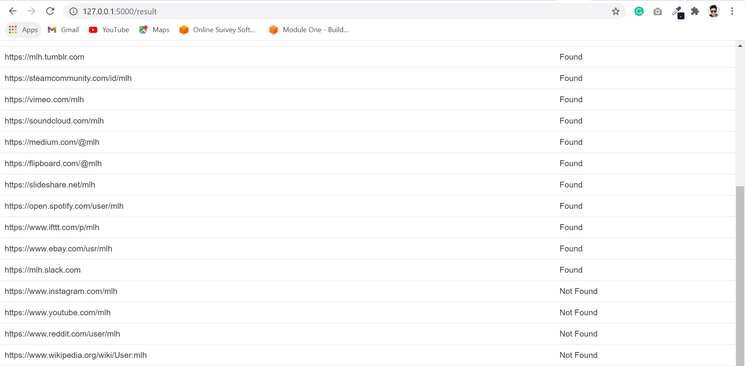This screenshot has height=366, width=745.
Task: Open the eyedropper color picker extension
Action: 677,12
